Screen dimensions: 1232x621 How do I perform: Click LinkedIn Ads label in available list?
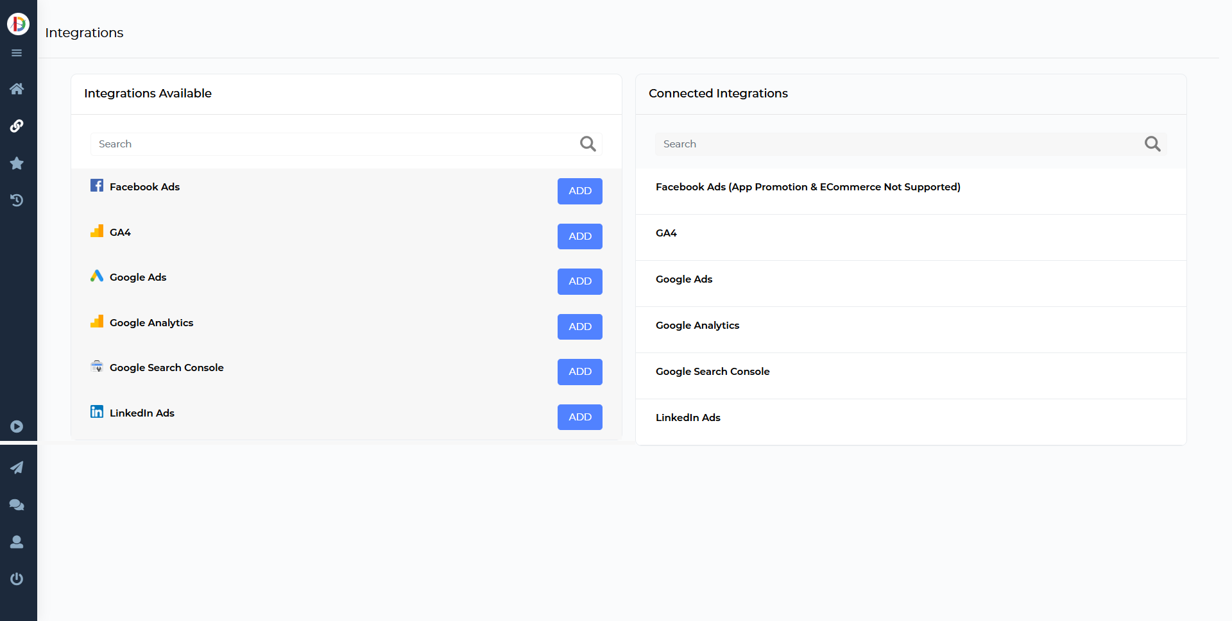142,413
